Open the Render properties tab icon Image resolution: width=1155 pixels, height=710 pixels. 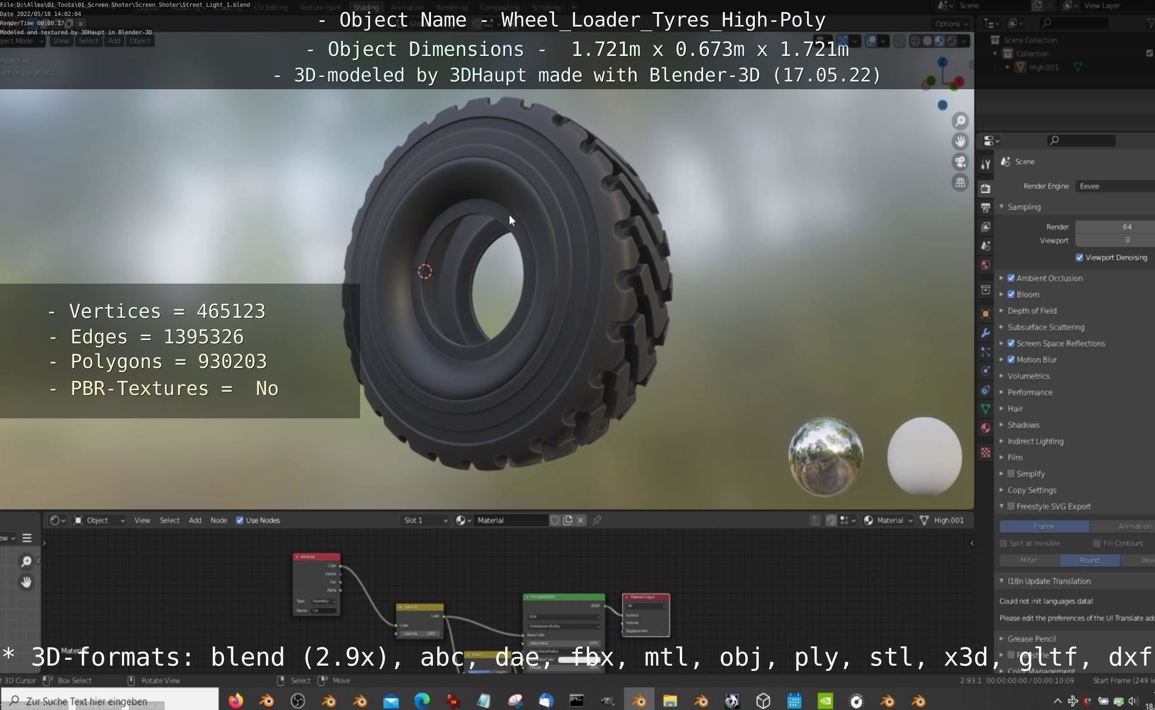[x=986, y=189]
